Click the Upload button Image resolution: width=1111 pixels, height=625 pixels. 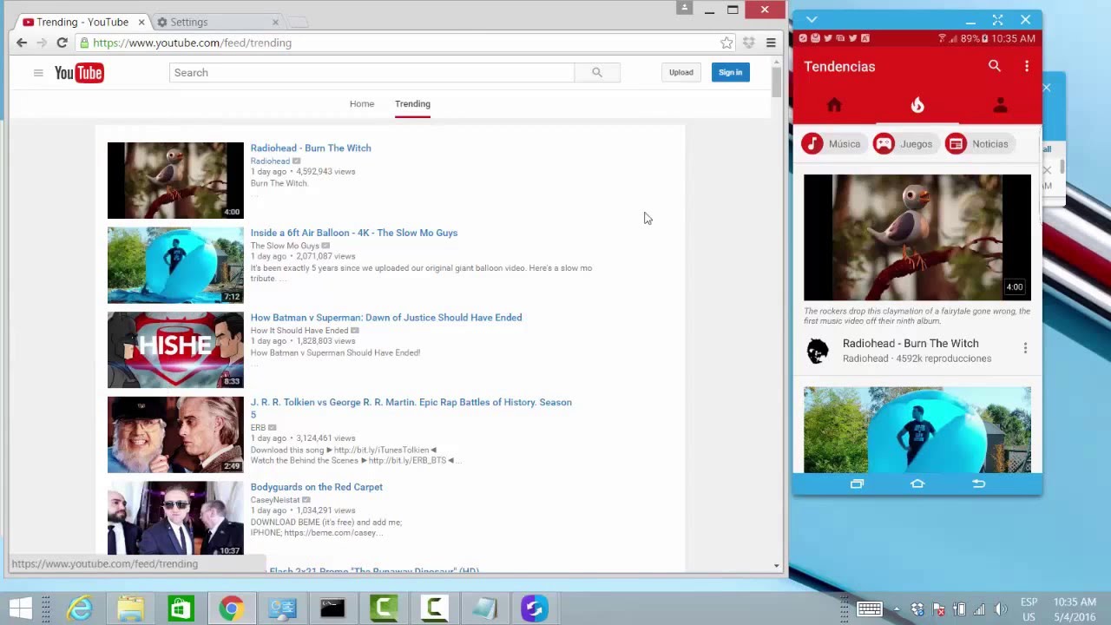(x=681, y=73)
